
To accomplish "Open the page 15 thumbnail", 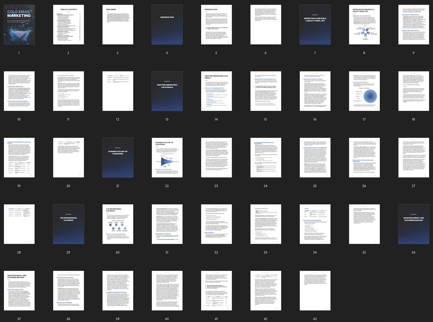I will [266, 91].
